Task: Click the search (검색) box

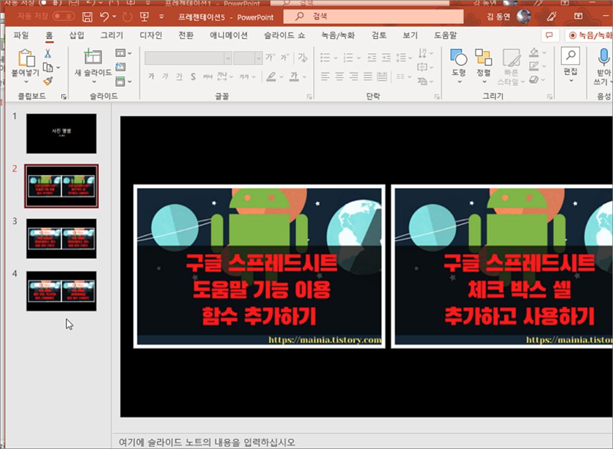Action: click(x=373, y=17)
